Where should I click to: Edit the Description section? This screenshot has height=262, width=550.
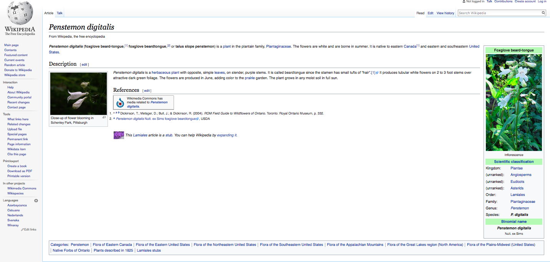(x=84, y=65)
